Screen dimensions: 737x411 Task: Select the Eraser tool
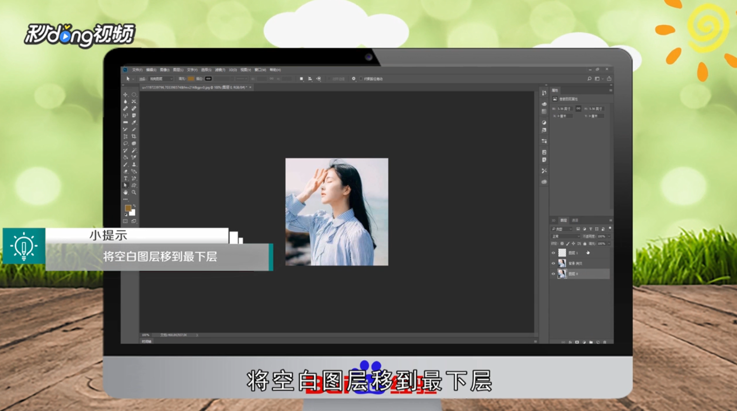point(125,171)
